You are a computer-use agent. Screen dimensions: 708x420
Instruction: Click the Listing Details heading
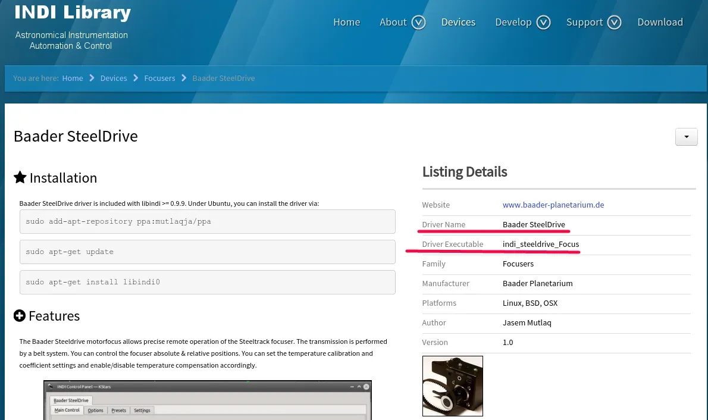[x=465, y=171]
